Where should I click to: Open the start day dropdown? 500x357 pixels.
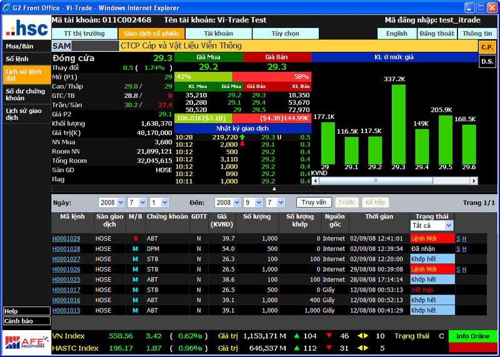coord(164,203)
